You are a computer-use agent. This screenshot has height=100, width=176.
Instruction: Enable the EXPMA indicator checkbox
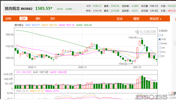(x=160, y=43)
